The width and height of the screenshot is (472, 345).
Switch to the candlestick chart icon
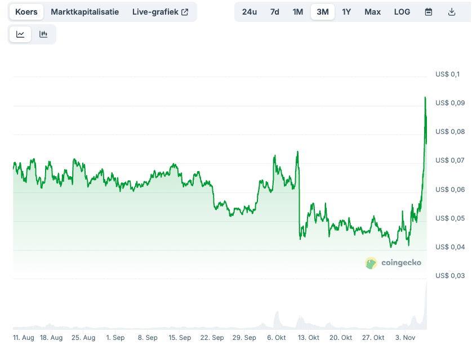(x=43, y=34)
